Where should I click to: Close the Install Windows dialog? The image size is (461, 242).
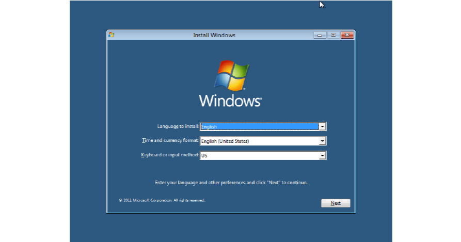coord(347,35)
